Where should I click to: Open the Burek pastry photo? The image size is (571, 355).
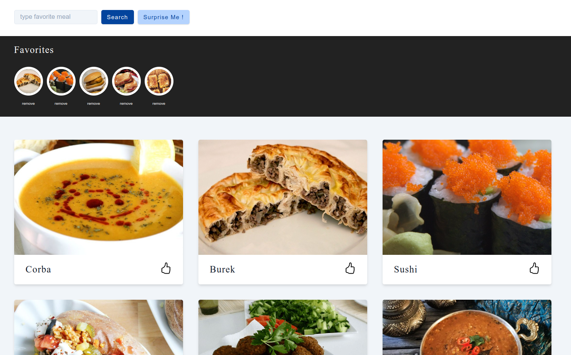[283, 197]
